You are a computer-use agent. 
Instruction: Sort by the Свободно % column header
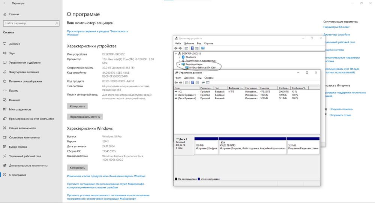pyautogui.click(x=300, y=88)
